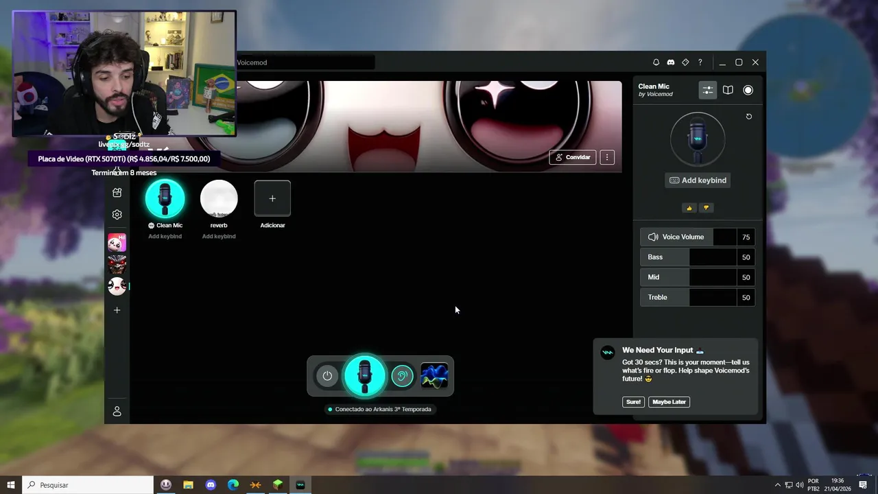The width and height of the screenshot is (878, 494).
Task: Click Sure! in the We Need Your Input popup
Action: coord(633,402)
